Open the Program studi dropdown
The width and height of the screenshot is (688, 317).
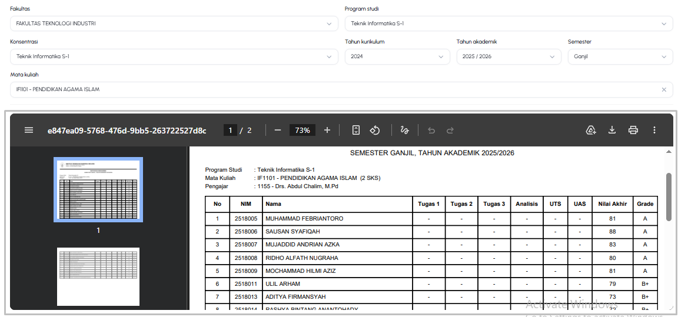pos(509,24)
